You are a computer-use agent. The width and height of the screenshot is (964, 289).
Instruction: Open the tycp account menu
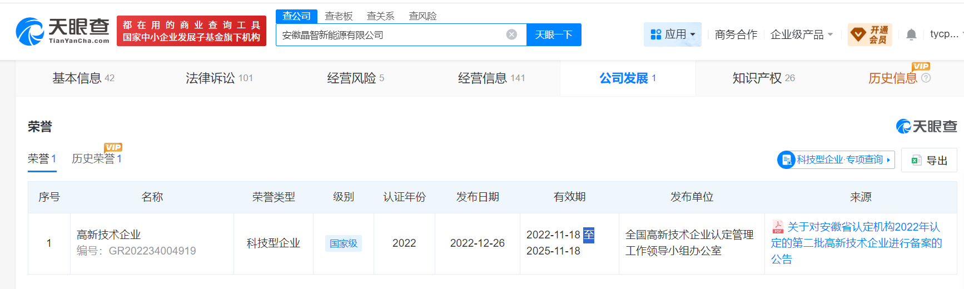click(944, 34)
